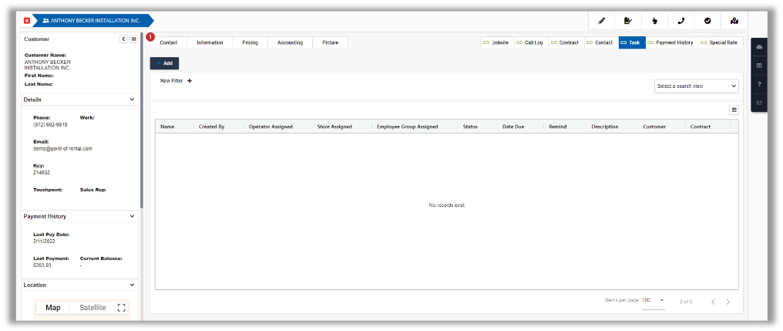Open the Payment History linked tab
This screenshot has height=331, width=783.
[x=672, y=43]
